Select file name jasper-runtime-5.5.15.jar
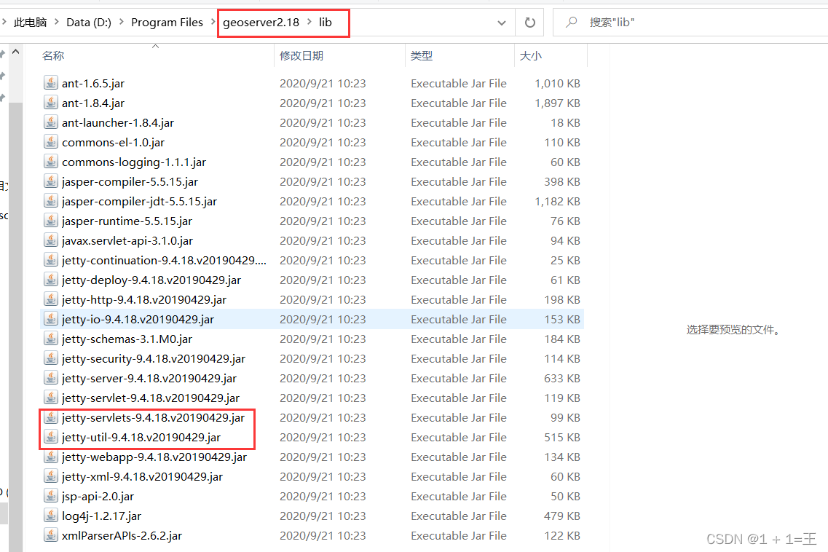The image size is (828, 552). tap(127, 221)
